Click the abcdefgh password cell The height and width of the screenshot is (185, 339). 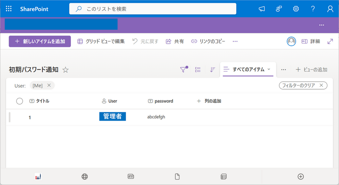point(156,117)
